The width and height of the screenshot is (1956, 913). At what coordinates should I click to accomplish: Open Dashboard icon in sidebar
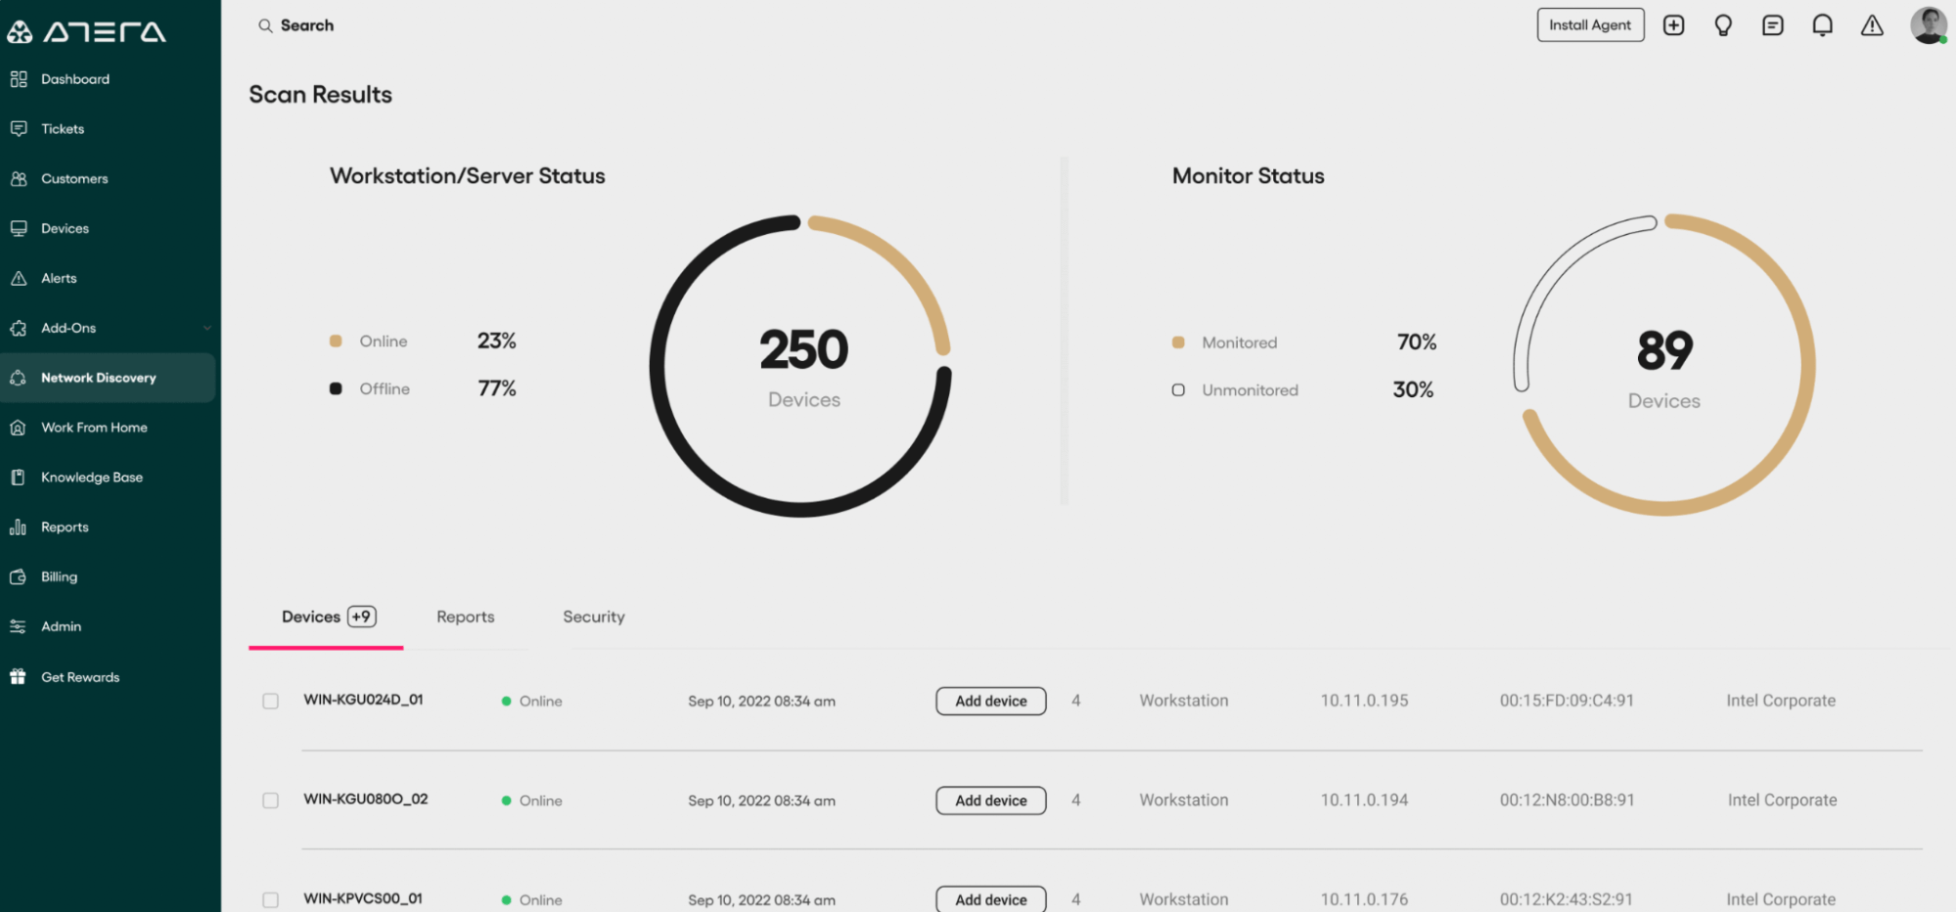(x=19, y=79)
